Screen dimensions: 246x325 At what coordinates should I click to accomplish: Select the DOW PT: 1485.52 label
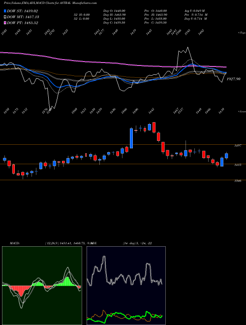[22, 23]
